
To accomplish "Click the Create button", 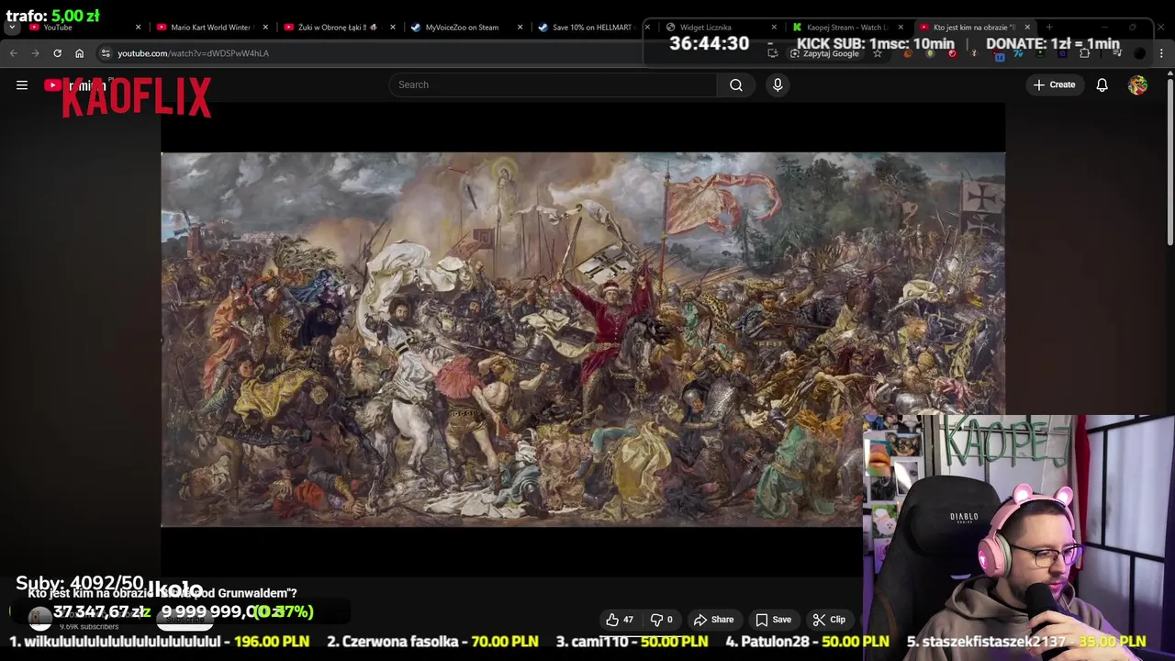I will pyautogui.click(x=1054, y=84).
